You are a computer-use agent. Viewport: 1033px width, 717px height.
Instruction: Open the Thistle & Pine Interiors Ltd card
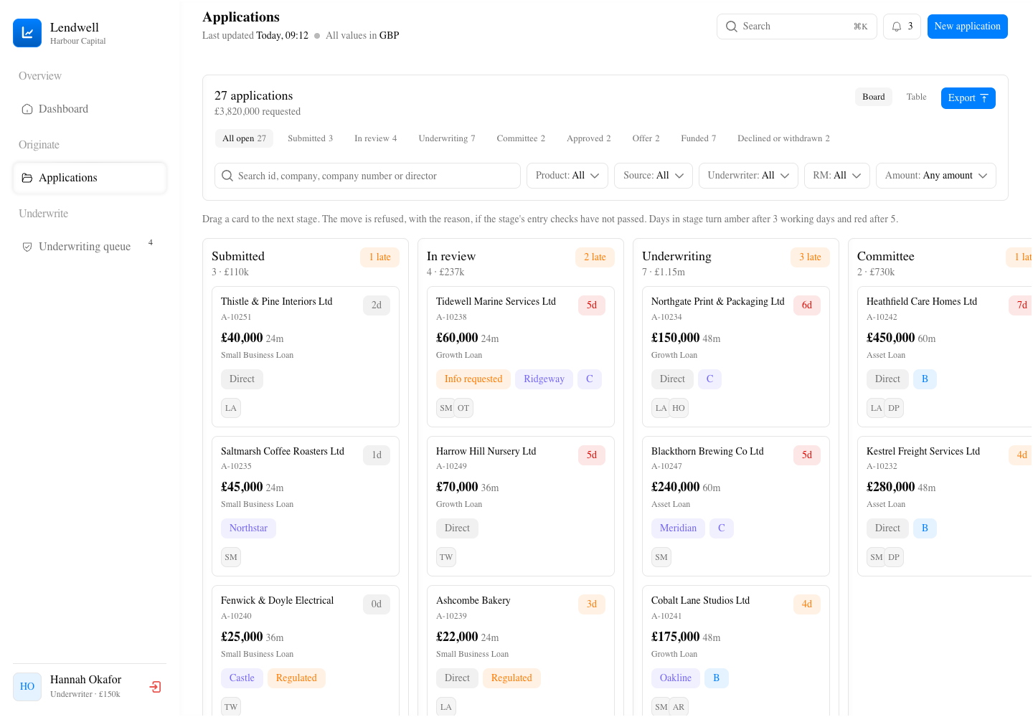(x=306, y=357)
